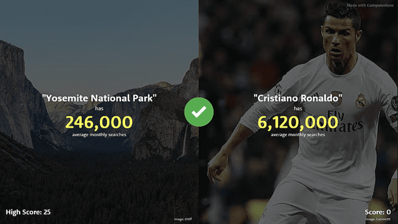Click the "has" text below Yosemite title

click(99, 108)
